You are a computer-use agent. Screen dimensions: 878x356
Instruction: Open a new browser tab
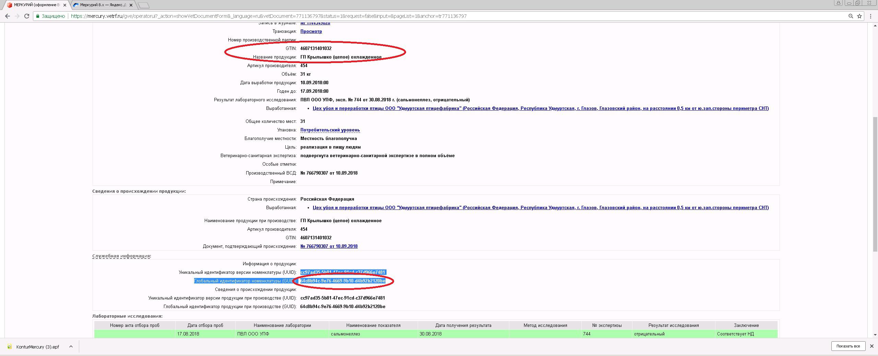pos(144,5)
